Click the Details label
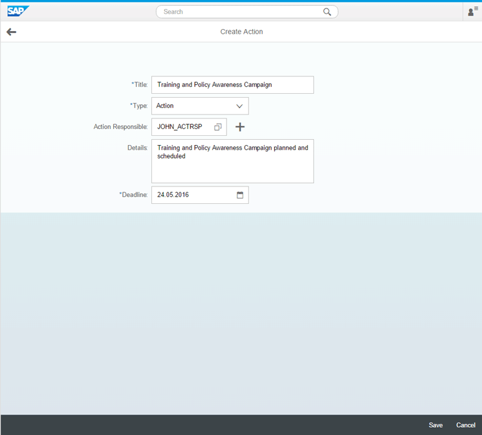Image resolution: width=482 pixels, height=435 pixels. pyautogui.click(x=137, y=148)
